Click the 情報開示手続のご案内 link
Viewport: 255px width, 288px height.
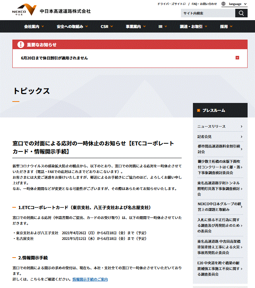(x=90, y=280)
